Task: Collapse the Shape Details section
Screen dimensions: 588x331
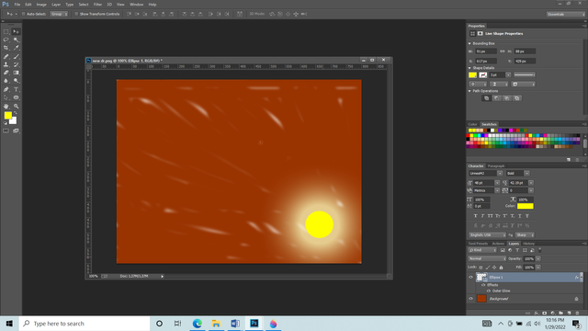Action: tap(469, 68)
